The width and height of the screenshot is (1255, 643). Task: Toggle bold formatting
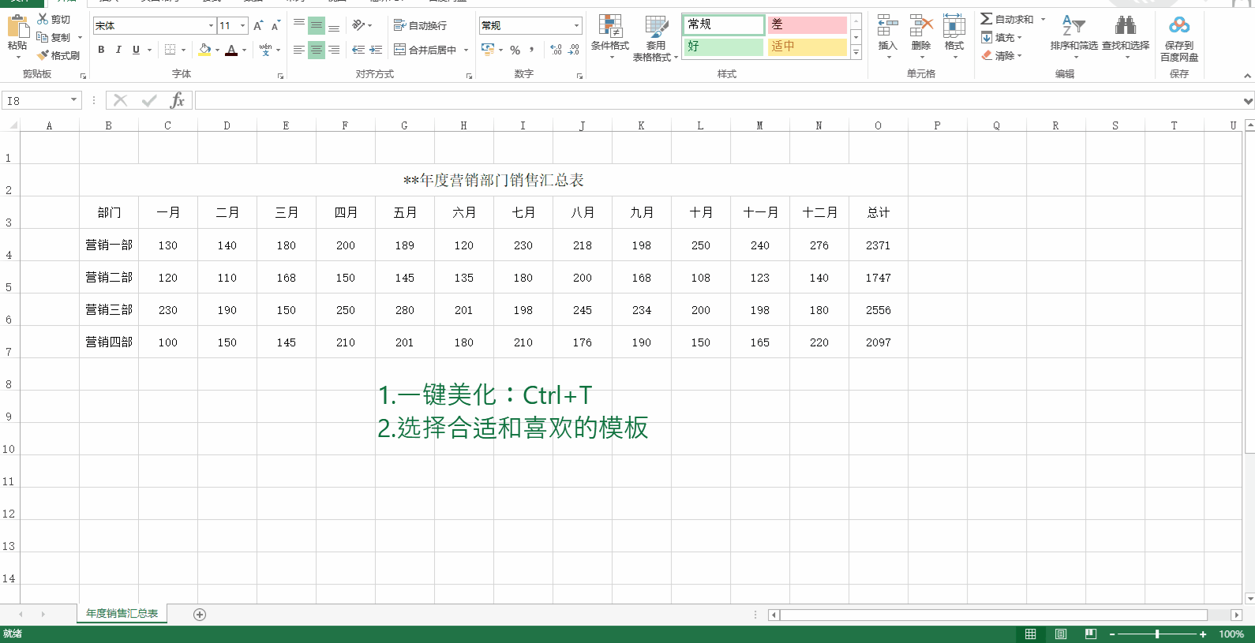click(x=101, y=50)
